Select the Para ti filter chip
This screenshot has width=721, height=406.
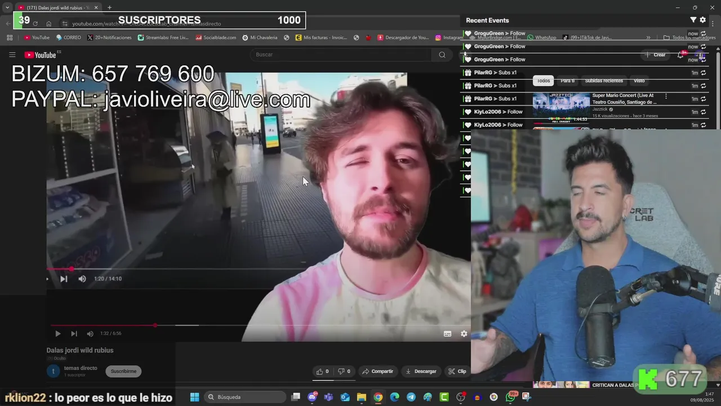[x=567, y=81]
